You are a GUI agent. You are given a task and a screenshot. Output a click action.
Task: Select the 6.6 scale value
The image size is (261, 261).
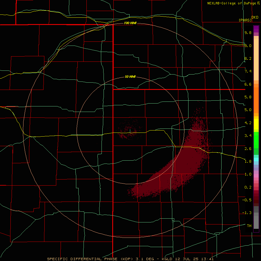(248, 84)
